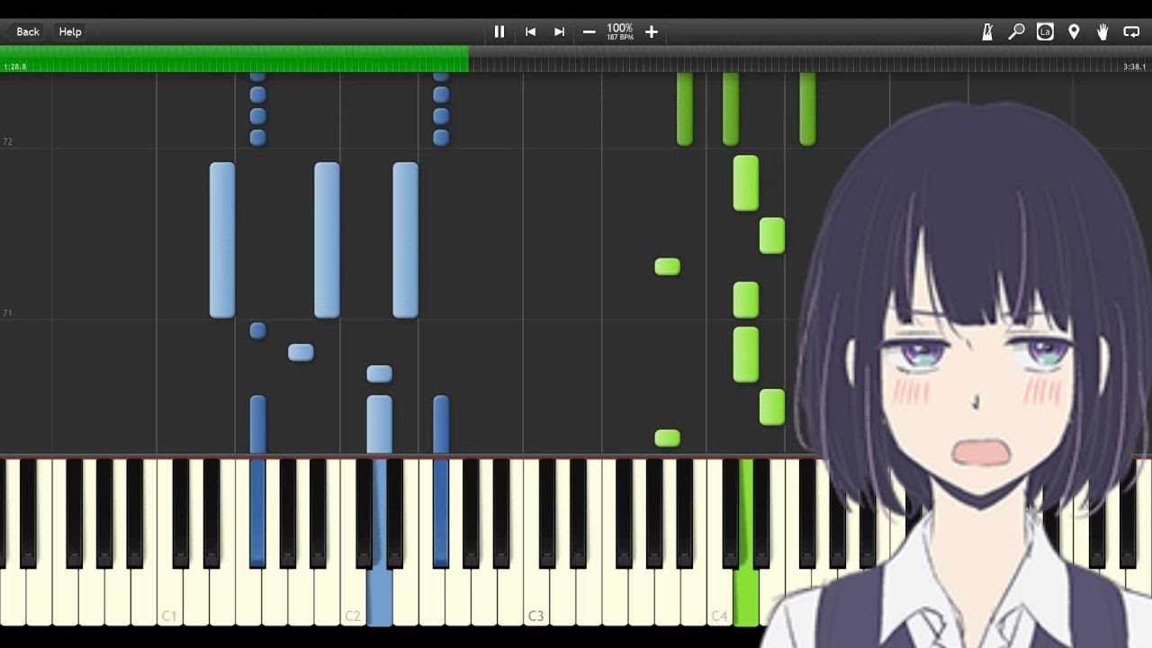This screenshot has width=1152, height=648.
Task: Pause the song playback
Action: coord(499,31)
